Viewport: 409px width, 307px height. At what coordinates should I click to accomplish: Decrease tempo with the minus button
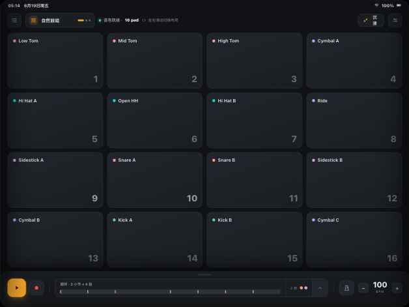(x=363, y=289)
